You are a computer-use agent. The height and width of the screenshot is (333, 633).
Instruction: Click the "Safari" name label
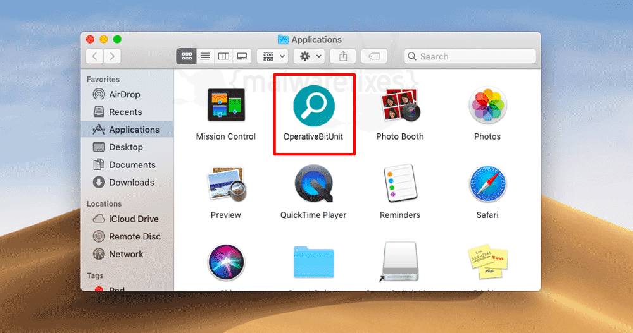[x=487, y=215]
